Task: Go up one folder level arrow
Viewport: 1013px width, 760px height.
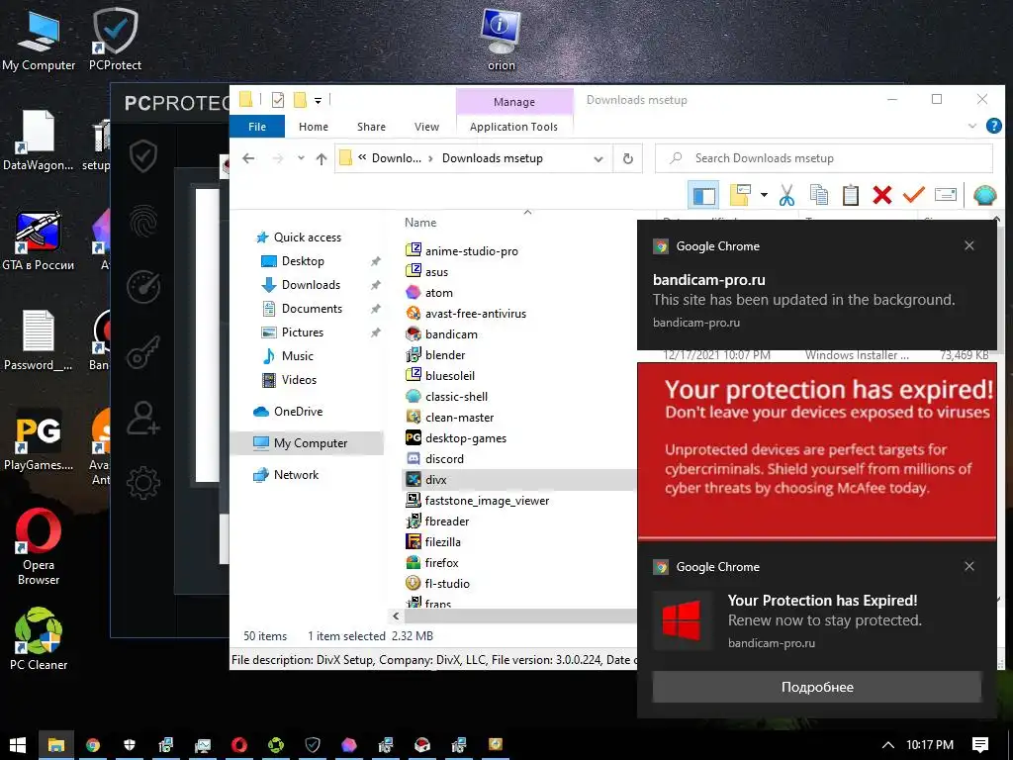Action: 322,158
